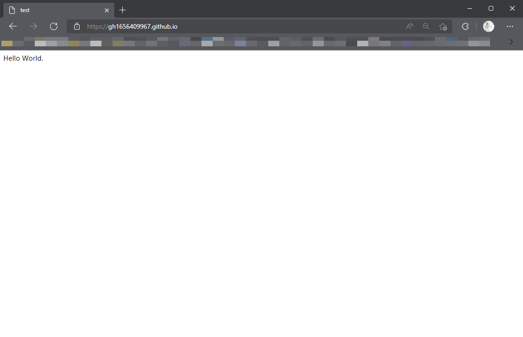Viewport: 523px width, 337px height.
Task: Close the test tab
Action: [x=107, y=10]
